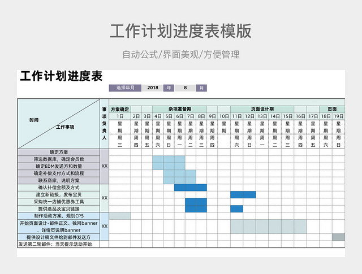Click the 9日 date cell
The image size is (362, 274).
coord(212,116)
